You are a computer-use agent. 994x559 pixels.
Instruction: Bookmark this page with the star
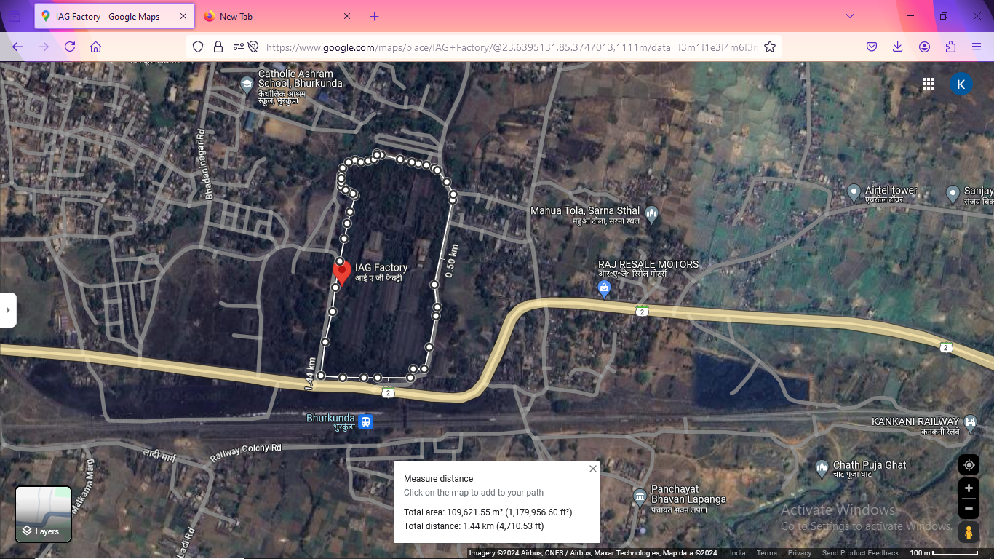click(x=770, y=47)
